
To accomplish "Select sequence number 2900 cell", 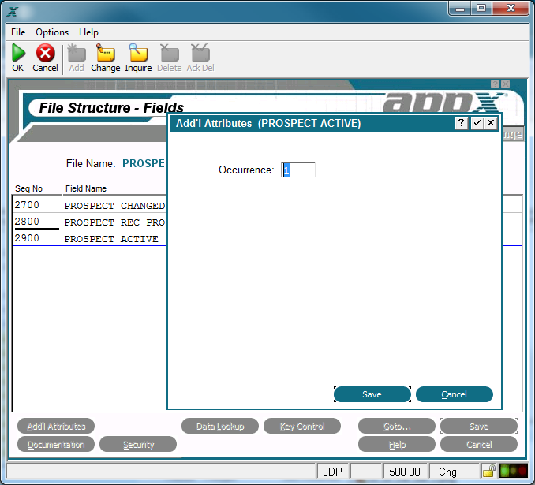I will [x=37, y=237].
